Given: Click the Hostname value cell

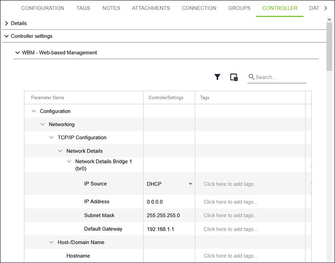Looking at the screenshot, I should tap(169, 256).
